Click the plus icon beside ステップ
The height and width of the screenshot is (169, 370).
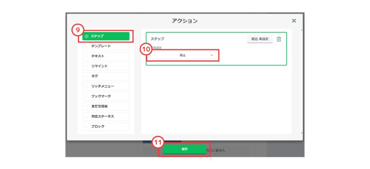coord(86,36)
